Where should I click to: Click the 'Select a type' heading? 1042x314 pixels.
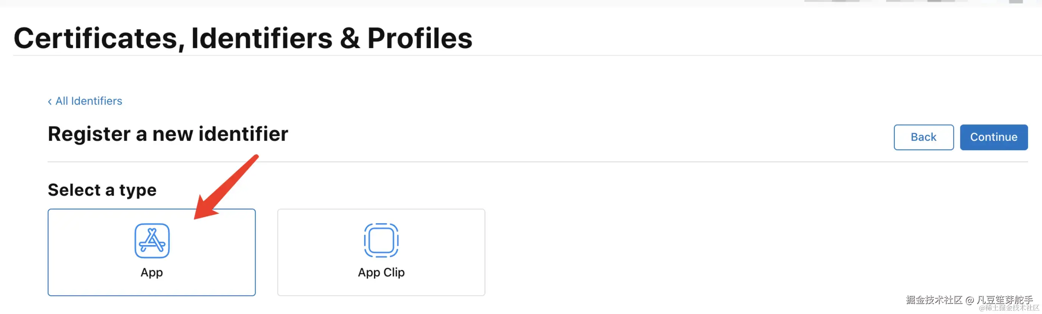pos(102,190)
